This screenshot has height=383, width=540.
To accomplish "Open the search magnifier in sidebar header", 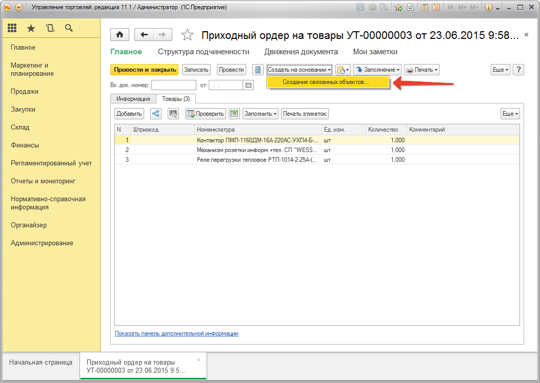I will click(x=69, y=28).
